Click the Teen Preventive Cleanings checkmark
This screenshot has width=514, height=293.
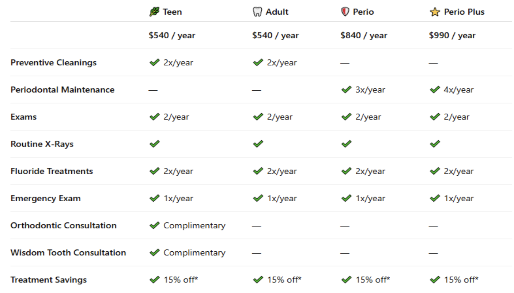[x=155, y=62]
